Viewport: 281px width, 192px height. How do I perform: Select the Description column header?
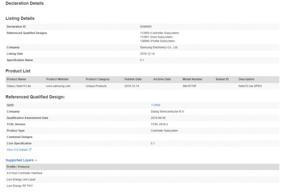point(246,79)
